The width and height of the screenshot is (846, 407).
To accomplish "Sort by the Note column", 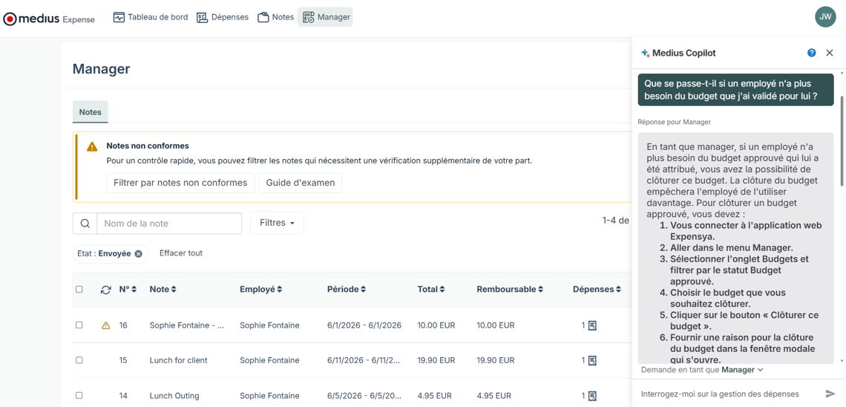I will coord(163,290).
